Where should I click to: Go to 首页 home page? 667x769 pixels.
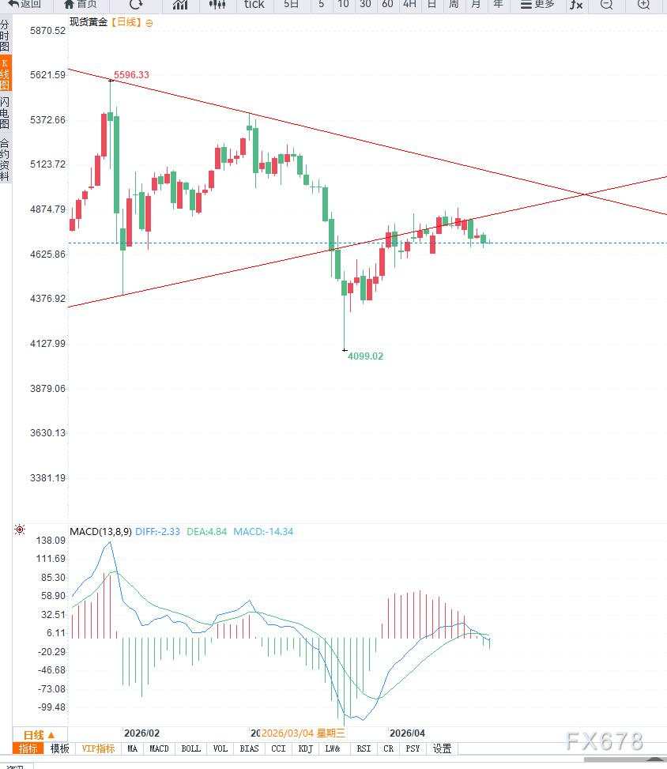tap(80, 4)
